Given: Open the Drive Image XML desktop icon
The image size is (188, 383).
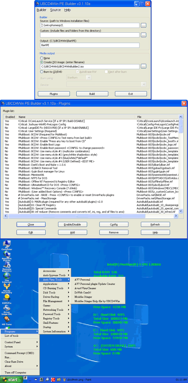Looking at the screenshot, I should tap(7, 310).
